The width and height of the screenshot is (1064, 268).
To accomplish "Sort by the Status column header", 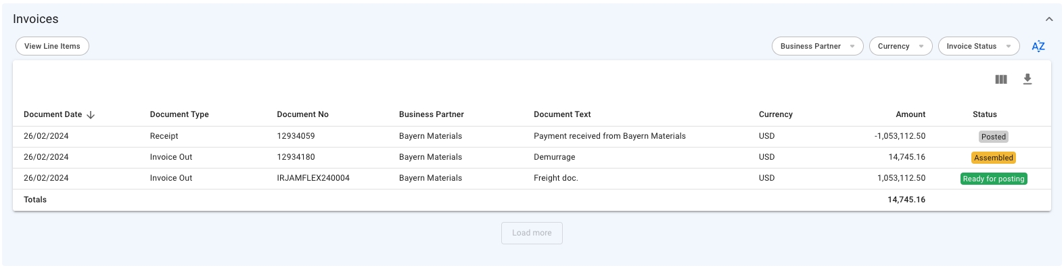I will (985, 114).
